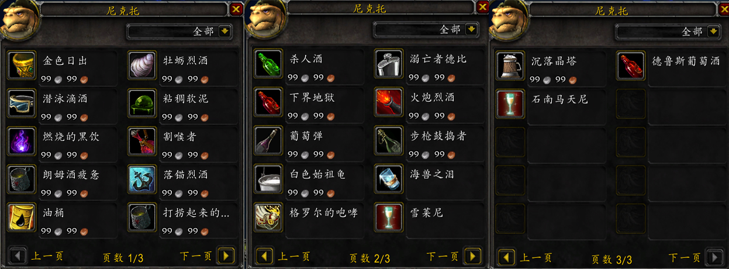
Task: Close the first 尼克托 merchant window
Action: (236, 9)
